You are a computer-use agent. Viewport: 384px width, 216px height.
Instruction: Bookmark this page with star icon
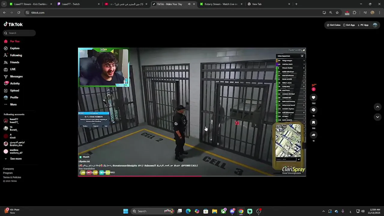(x=337, y=13)
